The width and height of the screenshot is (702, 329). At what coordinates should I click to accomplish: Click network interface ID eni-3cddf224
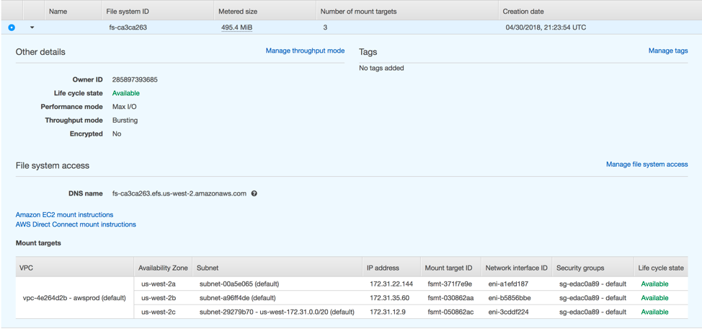click(x=507, y=312)
